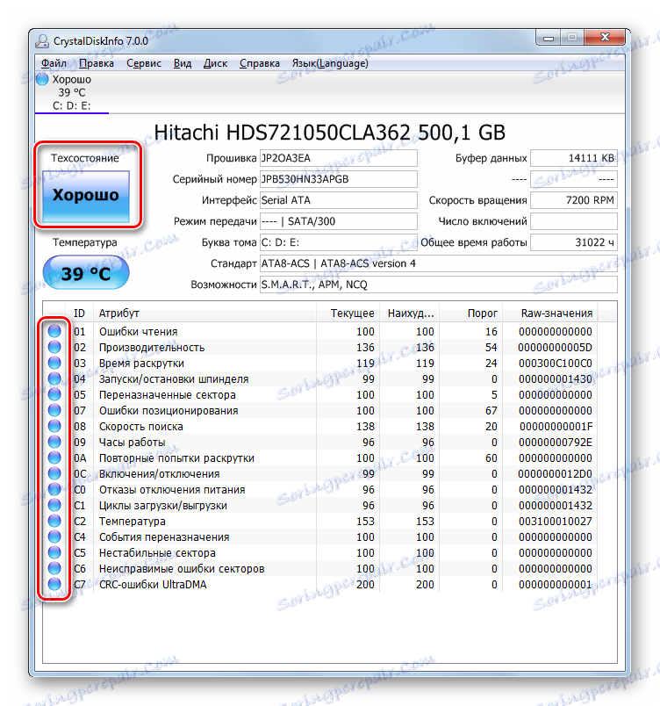Click status circle for Неисправимые ошибки секторов
This screenshot has width=660, height=706.
click(54, 568)
